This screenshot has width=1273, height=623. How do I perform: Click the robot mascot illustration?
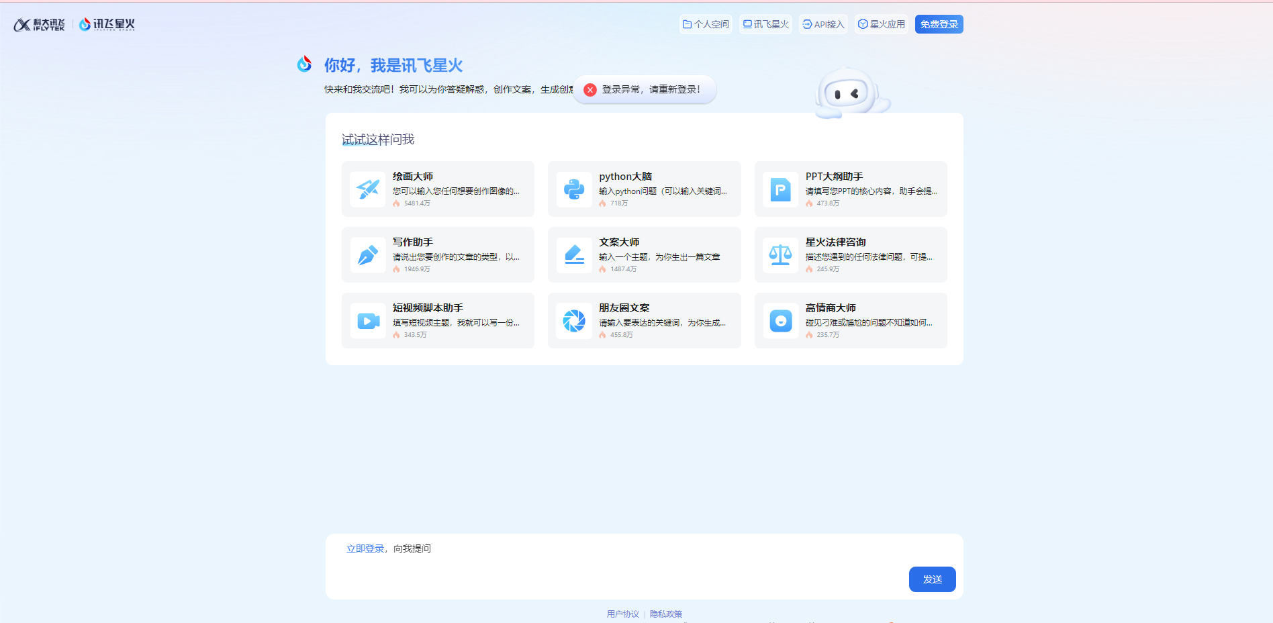(x=850, y=94)
